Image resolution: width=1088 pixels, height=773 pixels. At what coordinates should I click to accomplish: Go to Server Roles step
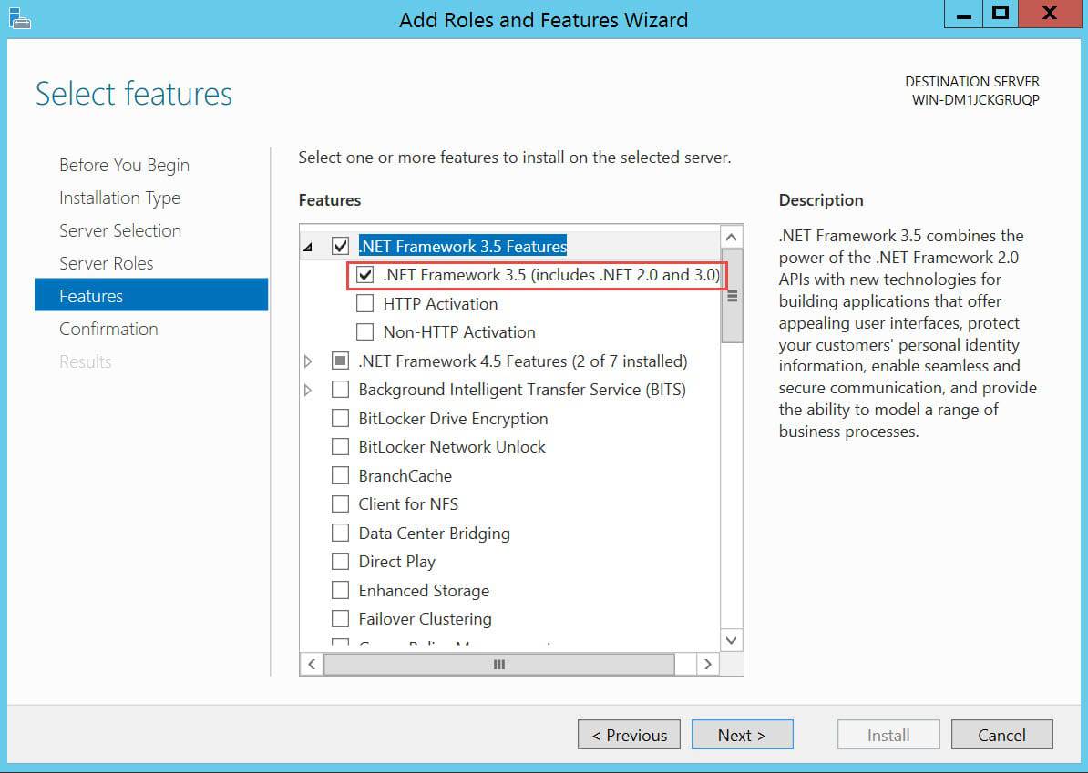107,263
